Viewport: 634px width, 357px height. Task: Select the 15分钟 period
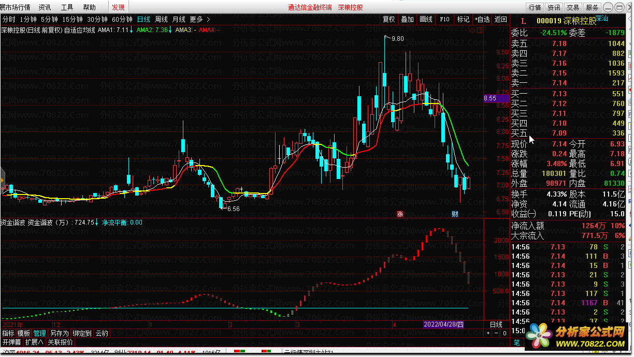(73, 19)
